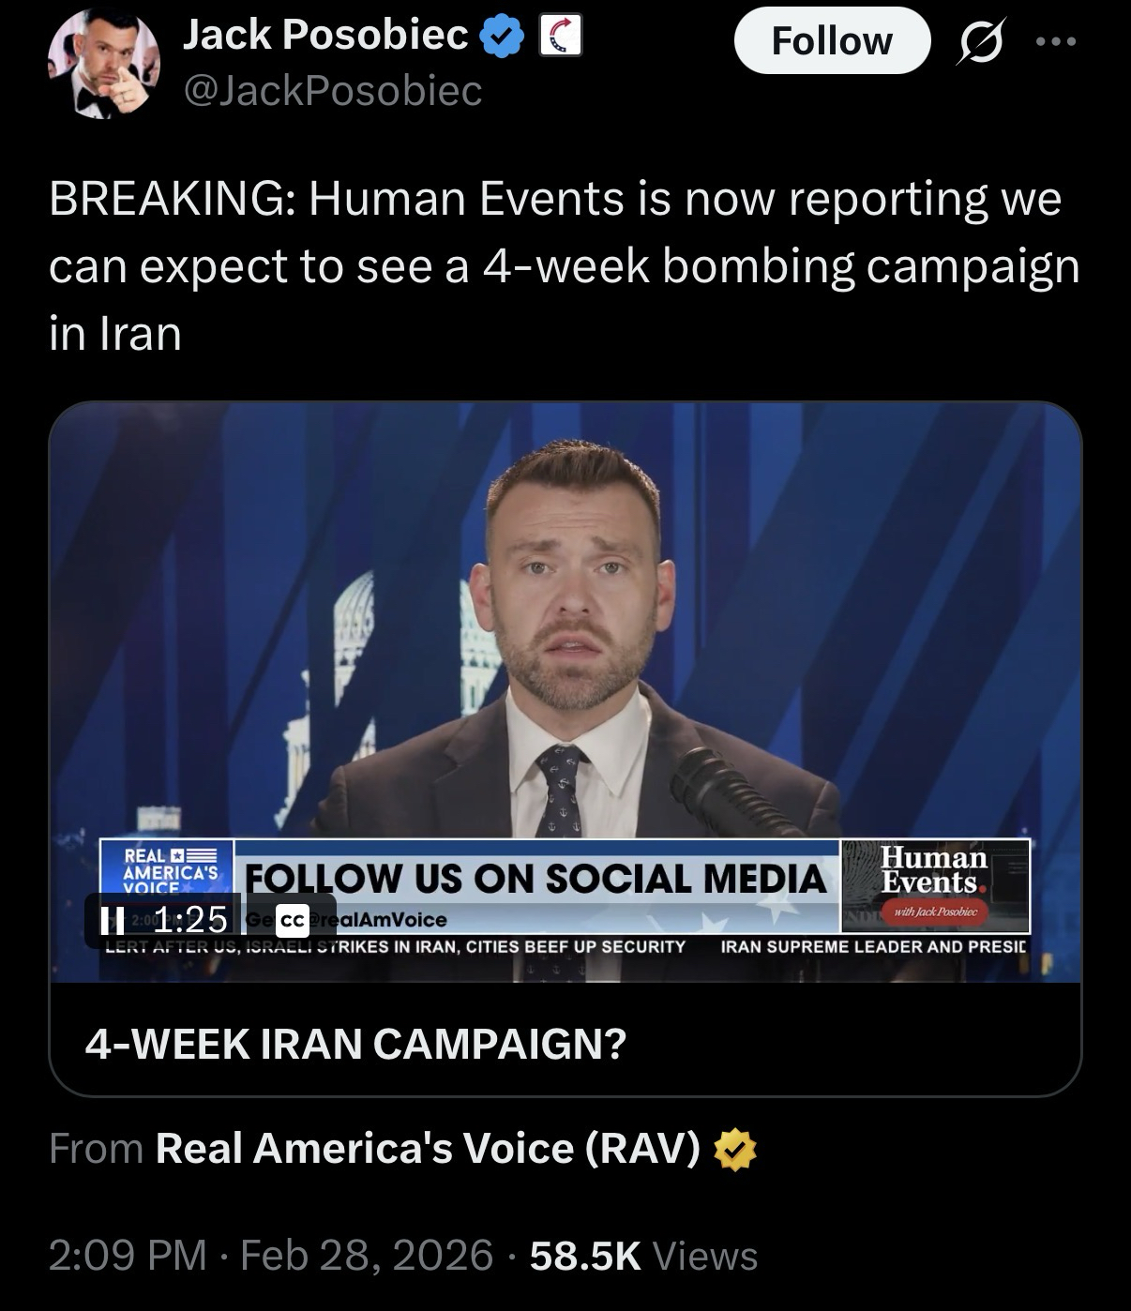This screenshot has height=1311, width=1131.
Task: Click the affiliate badge beside the verified check
Action: tap(559, 38)
